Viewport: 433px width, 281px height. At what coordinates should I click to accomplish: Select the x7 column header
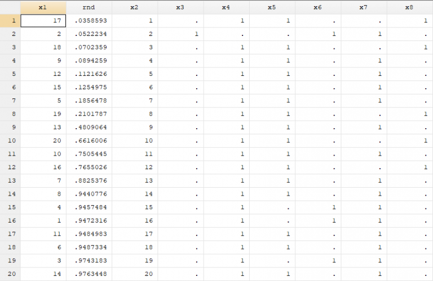point(363,7)
